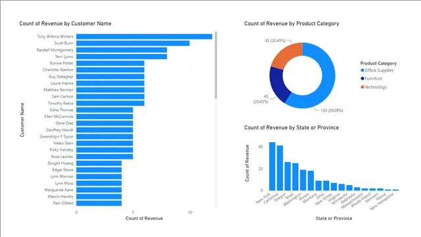Select the Helen Stein label
The width and height of the screenshot is (421, 237).
(x=63, y=144)
